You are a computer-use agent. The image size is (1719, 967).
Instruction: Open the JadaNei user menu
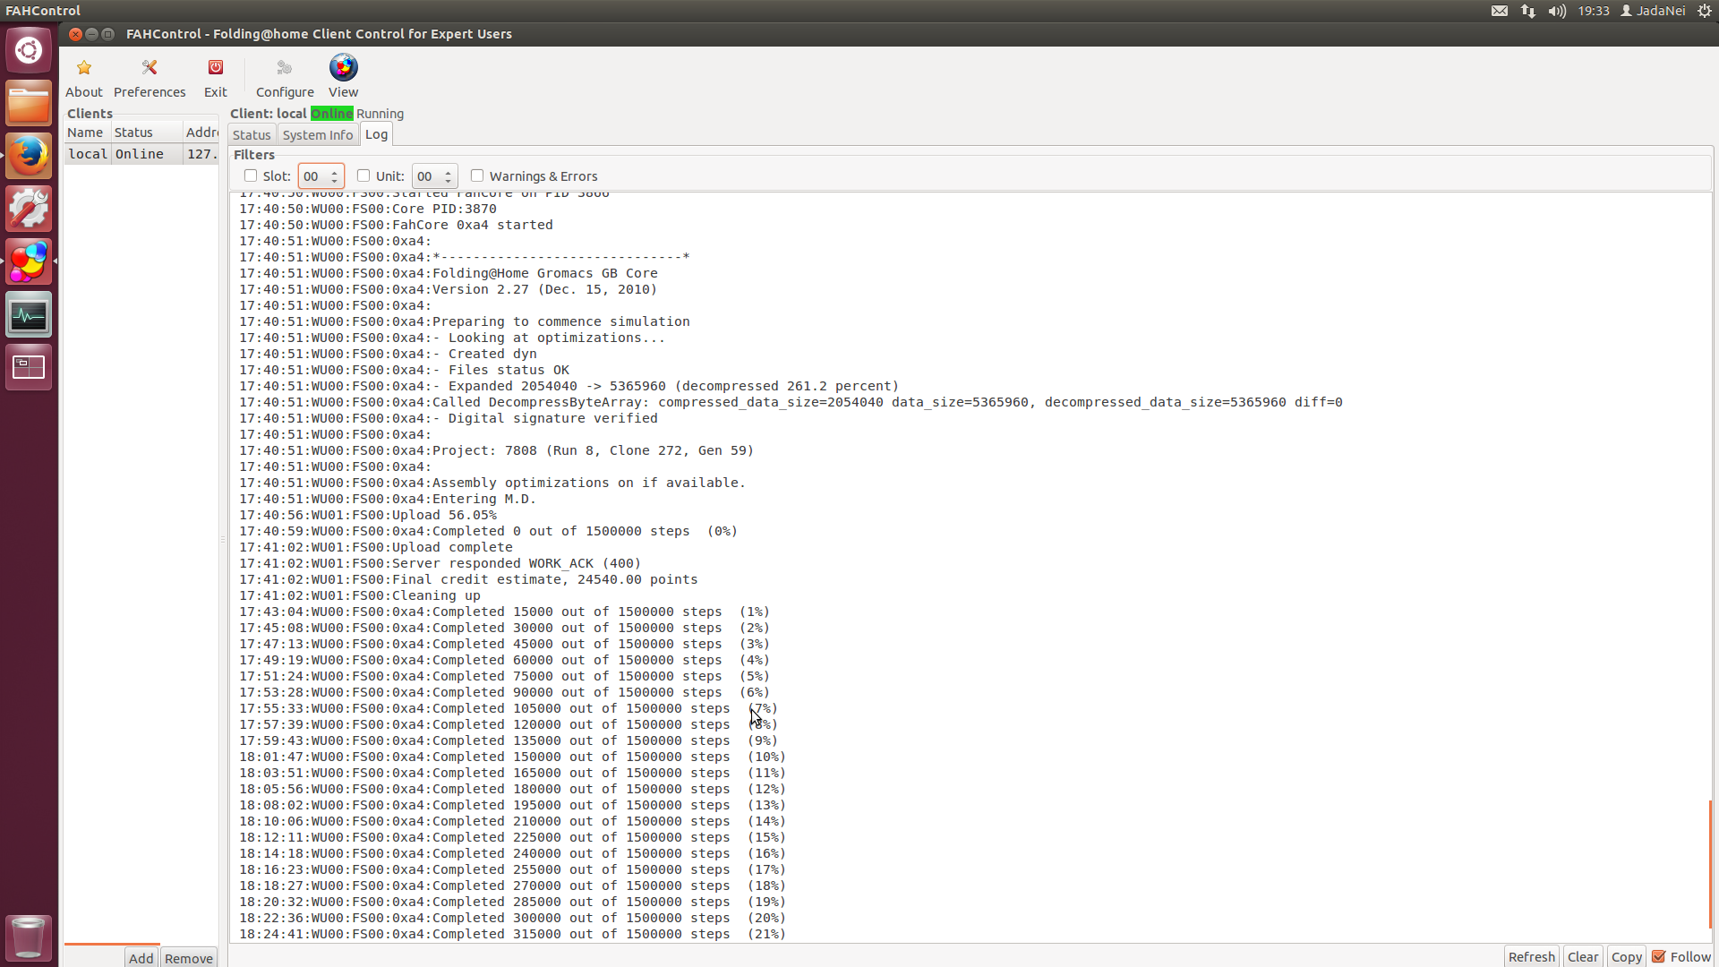pos(1654,11)
